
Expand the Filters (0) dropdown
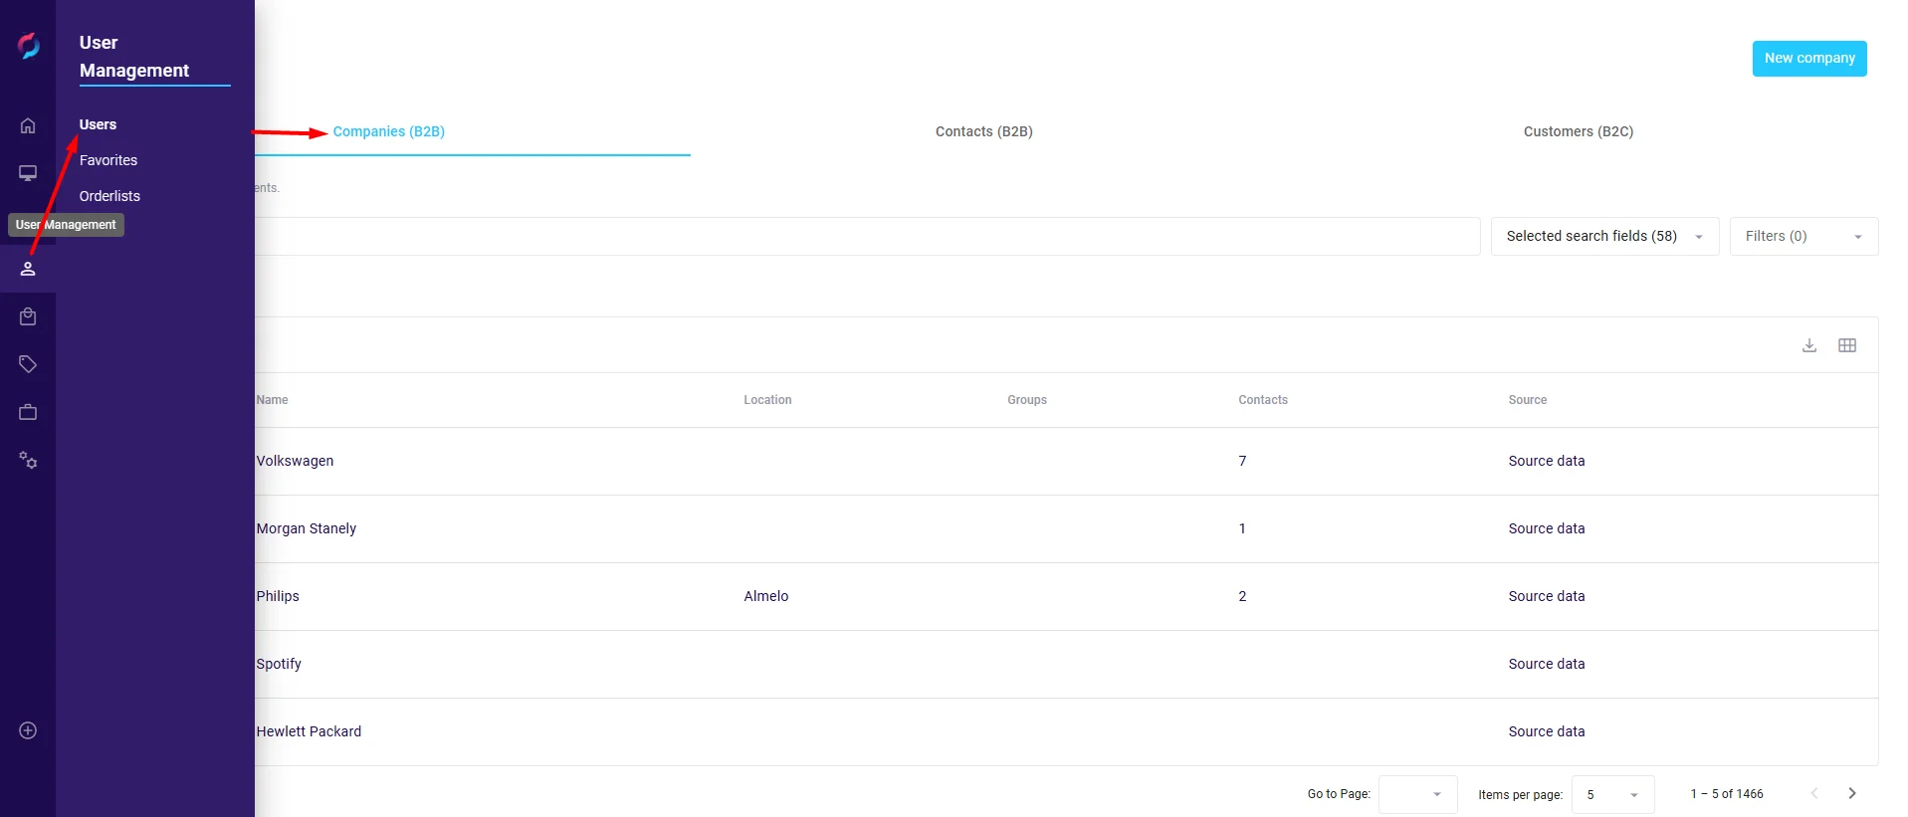[x=1803, y=236]
